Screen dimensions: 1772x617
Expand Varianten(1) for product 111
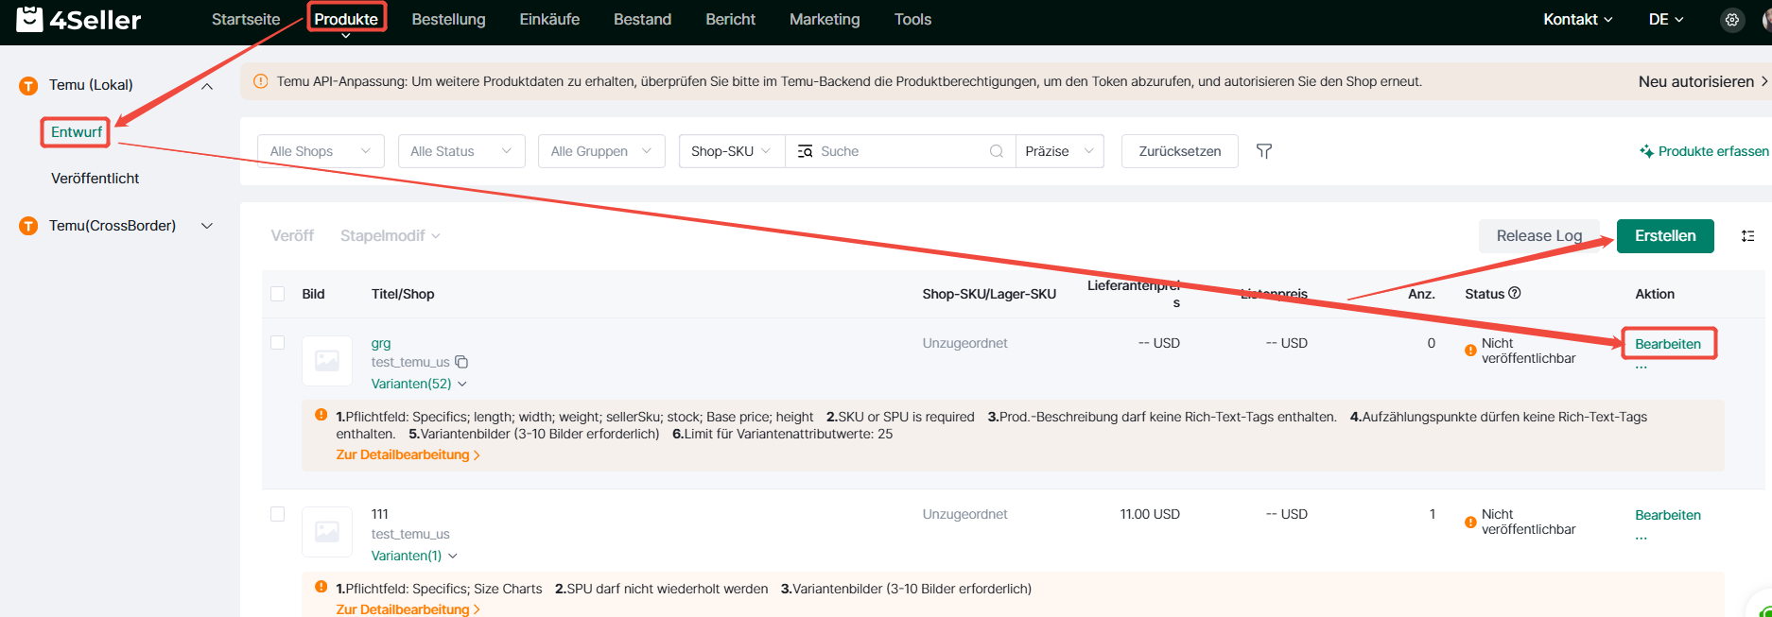[x=414, y=556]
